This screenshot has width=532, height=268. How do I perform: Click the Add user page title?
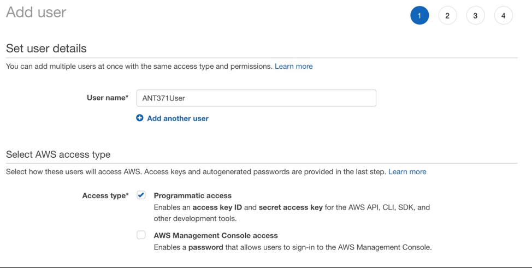point(36,12)
